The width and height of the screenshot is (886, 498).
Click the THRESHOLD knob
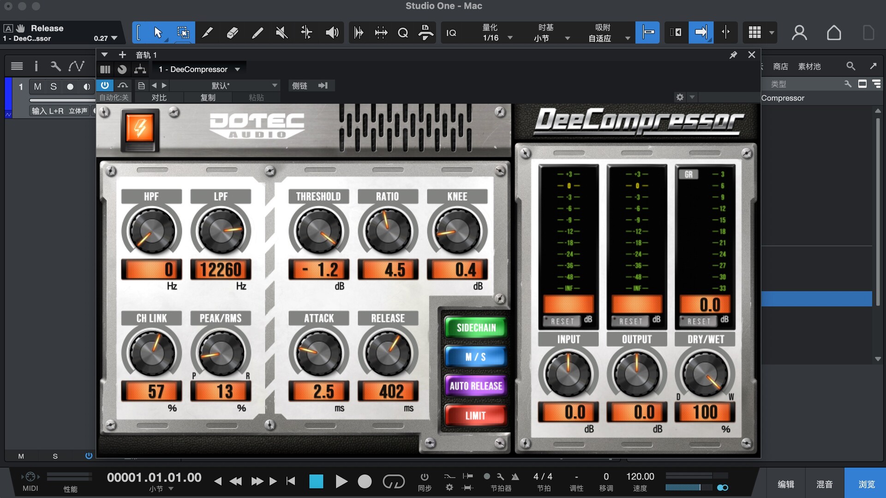tap(318, 231)
